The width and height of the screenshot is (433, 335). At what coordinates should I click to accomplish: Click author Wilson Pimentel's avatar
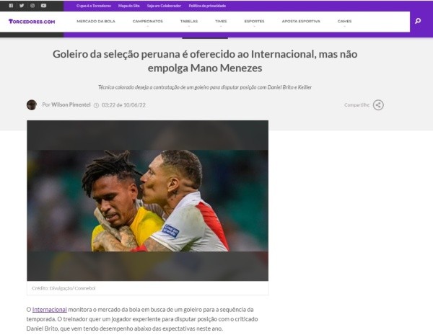point(32,104)
